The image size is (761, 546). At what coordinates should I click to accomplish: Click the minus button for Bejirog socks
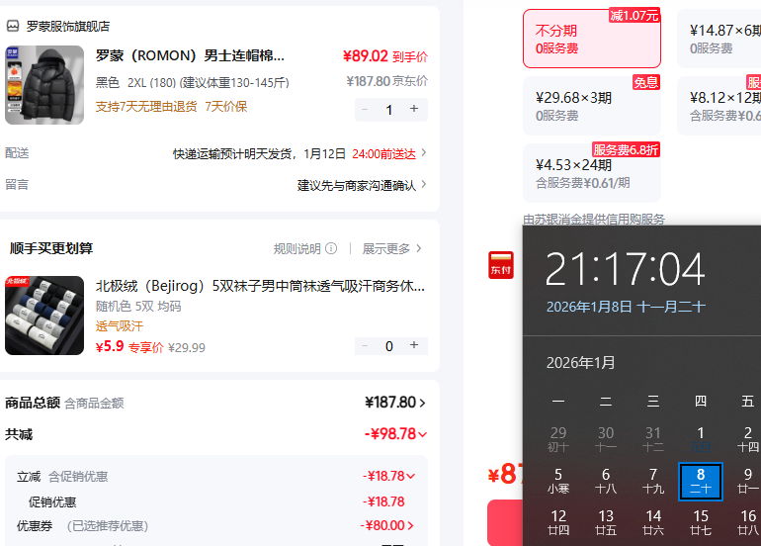pyautogui.click(x=366, y=345)
